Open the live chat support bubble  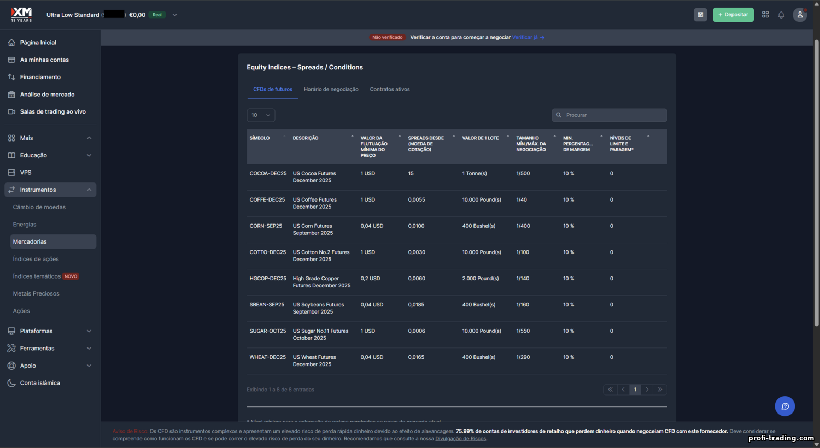pos(784,406)
